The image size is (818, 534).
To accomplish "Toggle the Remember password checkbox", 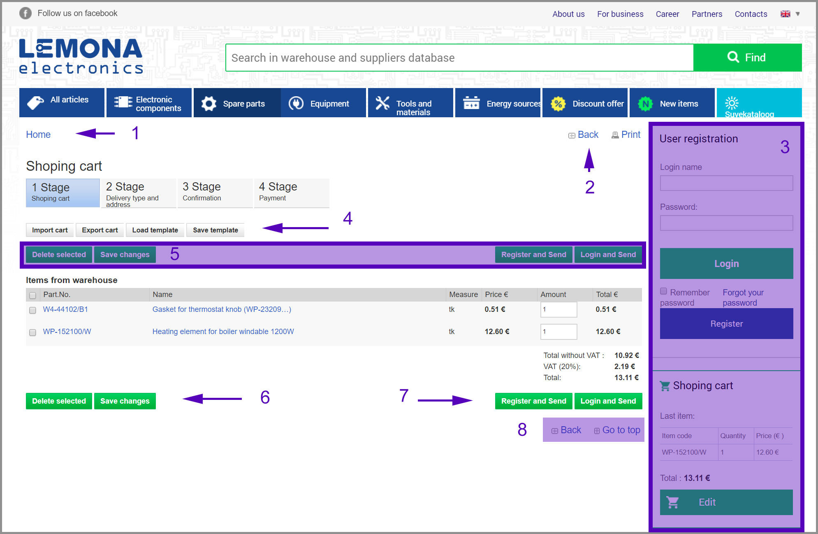I will click(664, 291).
